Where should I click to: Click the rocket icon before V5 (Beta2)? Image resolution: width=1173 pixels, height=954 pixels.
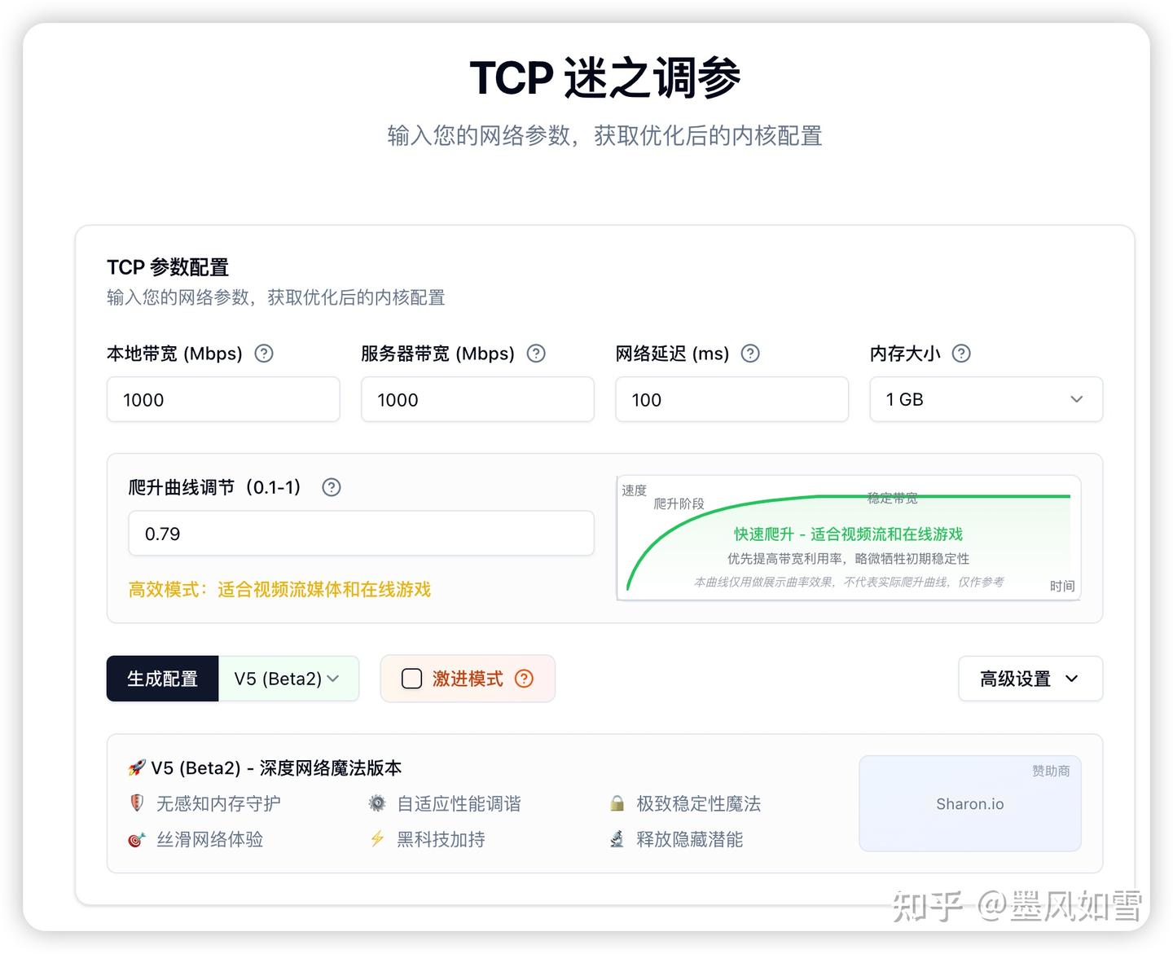(x=136, y=767)
